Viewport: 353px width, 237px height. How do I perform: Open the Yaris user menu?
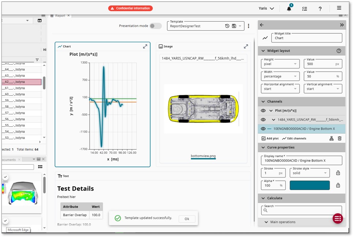click(266, 8)
